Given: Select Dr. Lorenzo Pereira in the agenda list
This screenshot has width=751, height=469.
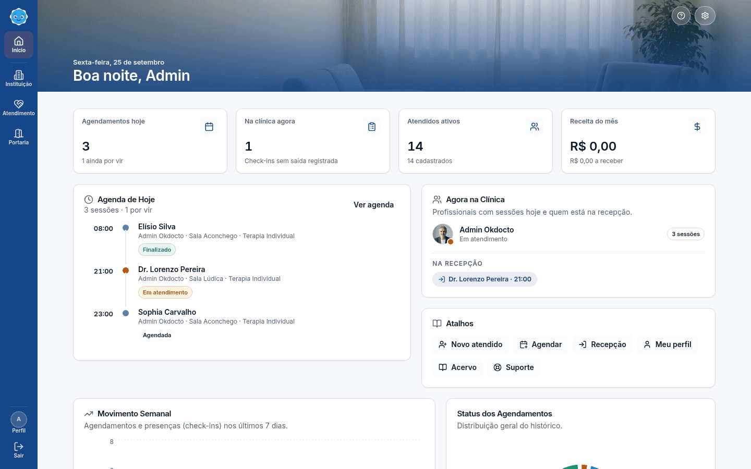Looking at the screenshot, I should 241,283.
